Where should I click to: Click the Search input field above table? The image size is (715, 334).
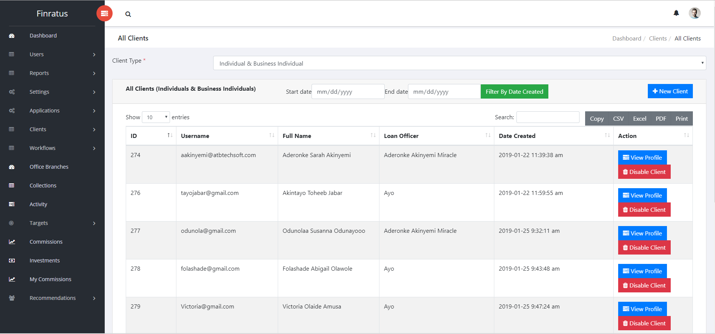click(x=548, y=117)
